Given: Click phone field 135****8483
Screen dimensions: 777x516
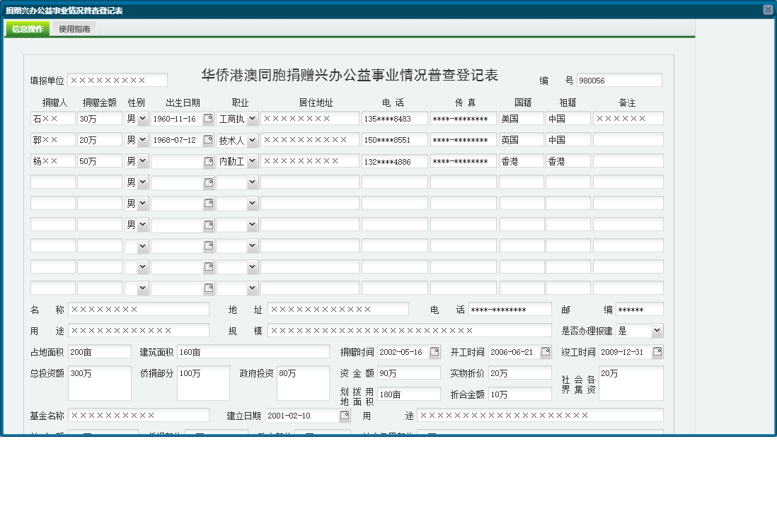Looking at the screenshot, I should (394, 119).
